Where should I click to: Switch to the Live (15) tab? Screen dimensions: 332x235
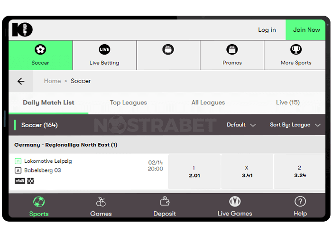point(288,103)
